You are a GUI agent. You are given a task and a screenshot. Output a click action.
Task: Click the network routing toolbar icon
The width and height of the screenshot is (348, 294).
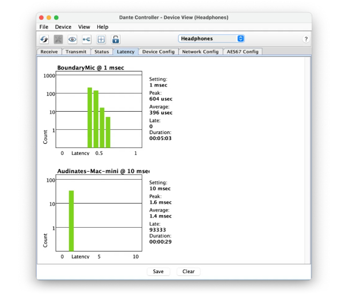tap(86, 39)
